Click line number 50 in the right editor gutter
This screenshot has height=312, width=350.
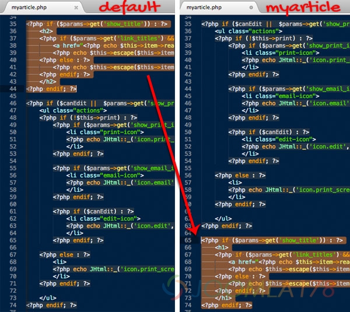coord(188,132)
